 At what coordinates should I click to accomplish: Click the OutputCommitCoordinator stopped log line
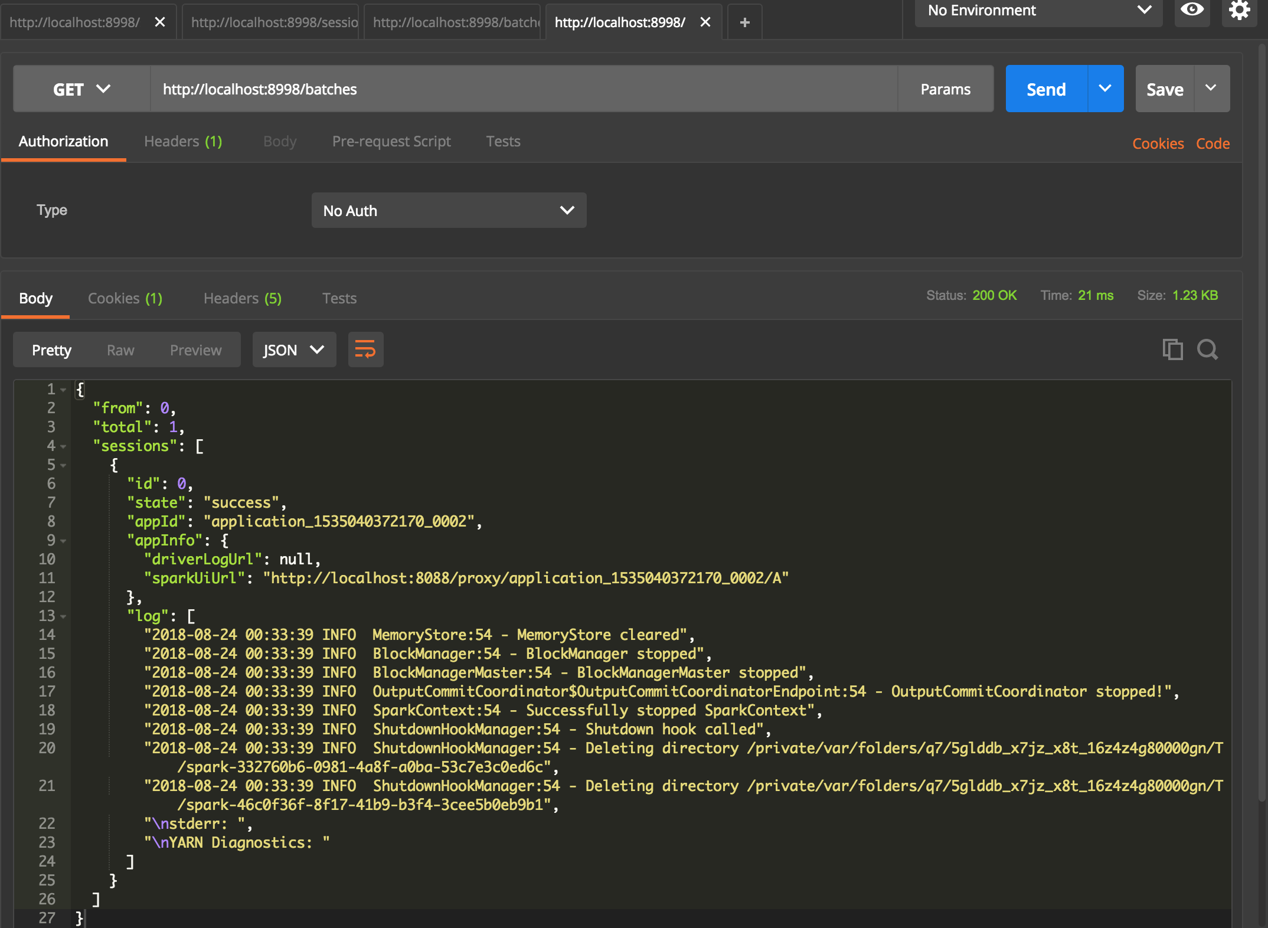click(x=662, y=692)
